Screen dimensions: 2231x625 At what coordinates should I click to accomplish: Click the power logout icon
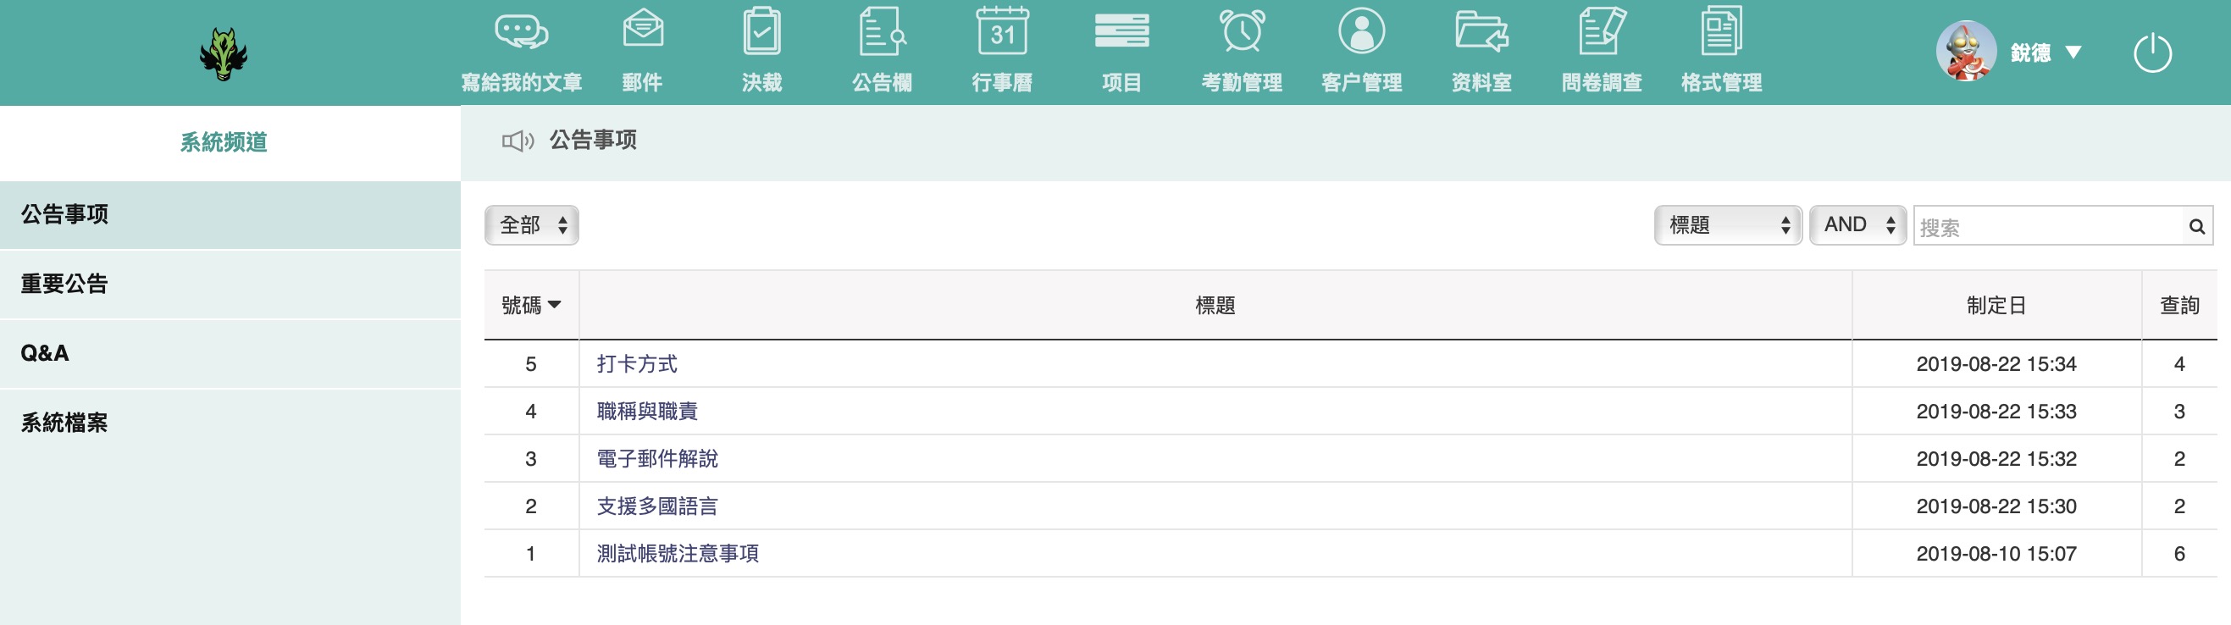point(2151,53)
